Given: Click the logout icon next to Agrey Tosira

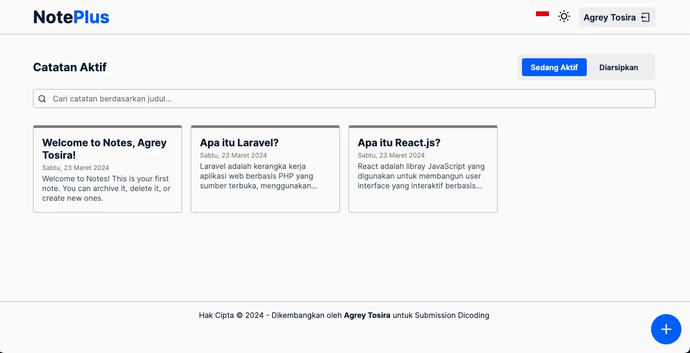Looking at the screenshot, I should click(x=645, y=17).
